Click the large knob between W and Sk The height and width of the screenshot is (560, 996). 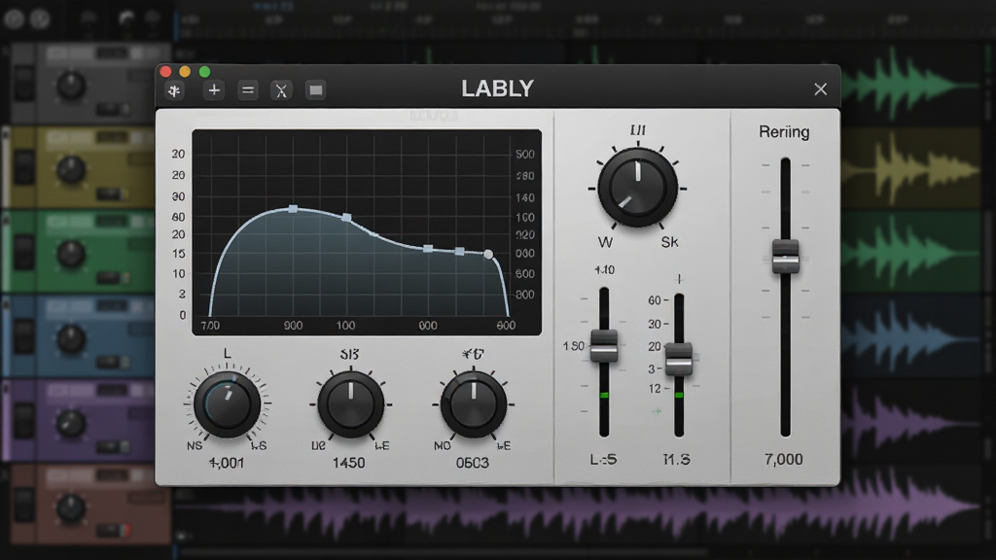(637, 188)
